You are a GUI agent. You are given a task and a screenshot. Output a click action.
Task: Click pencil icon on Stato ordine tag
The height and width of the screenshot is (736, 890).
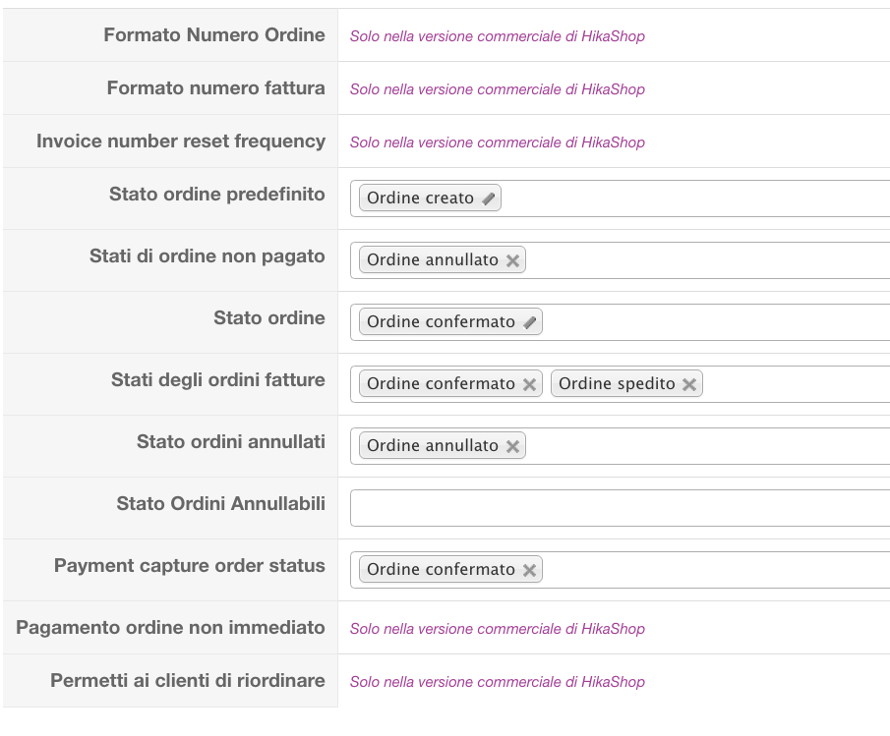click(x=529, y=322)
